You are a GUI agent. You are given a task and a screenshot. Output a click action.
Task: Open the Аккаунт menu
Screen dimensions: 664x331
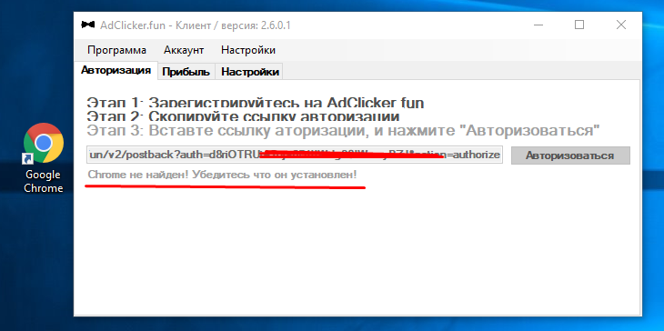(x=184, y=50)
